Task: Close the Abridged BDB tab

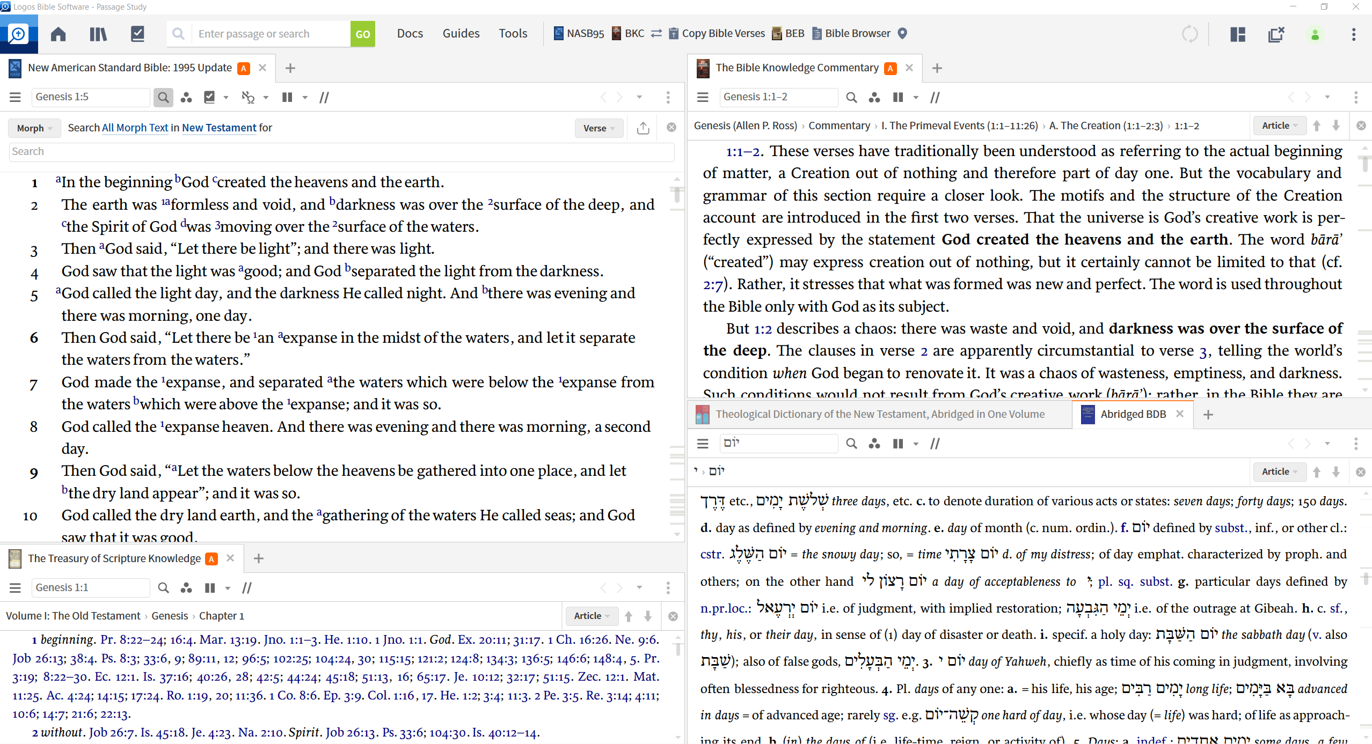Action: click(x=1180, y=414)
